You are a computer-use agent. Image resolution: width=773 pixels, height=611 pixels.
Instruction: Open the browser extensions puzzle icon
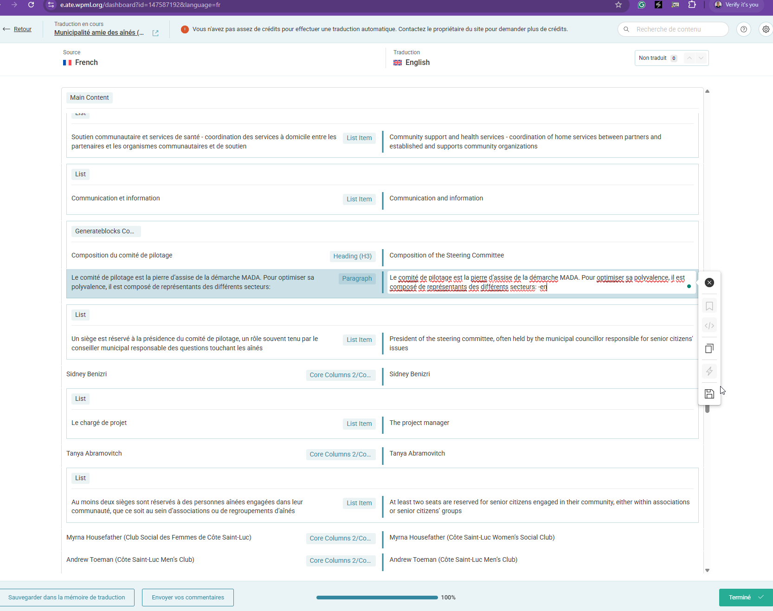click(x=692, y=5)
